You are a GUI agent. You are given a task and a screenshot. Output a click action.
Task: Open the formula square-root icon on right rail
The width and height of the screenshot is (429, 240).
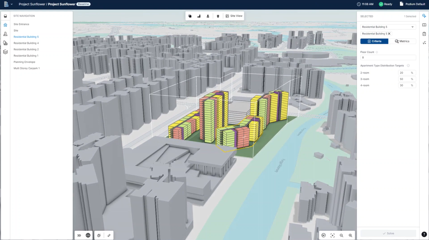pyautogui.click(x=424, y=43)
